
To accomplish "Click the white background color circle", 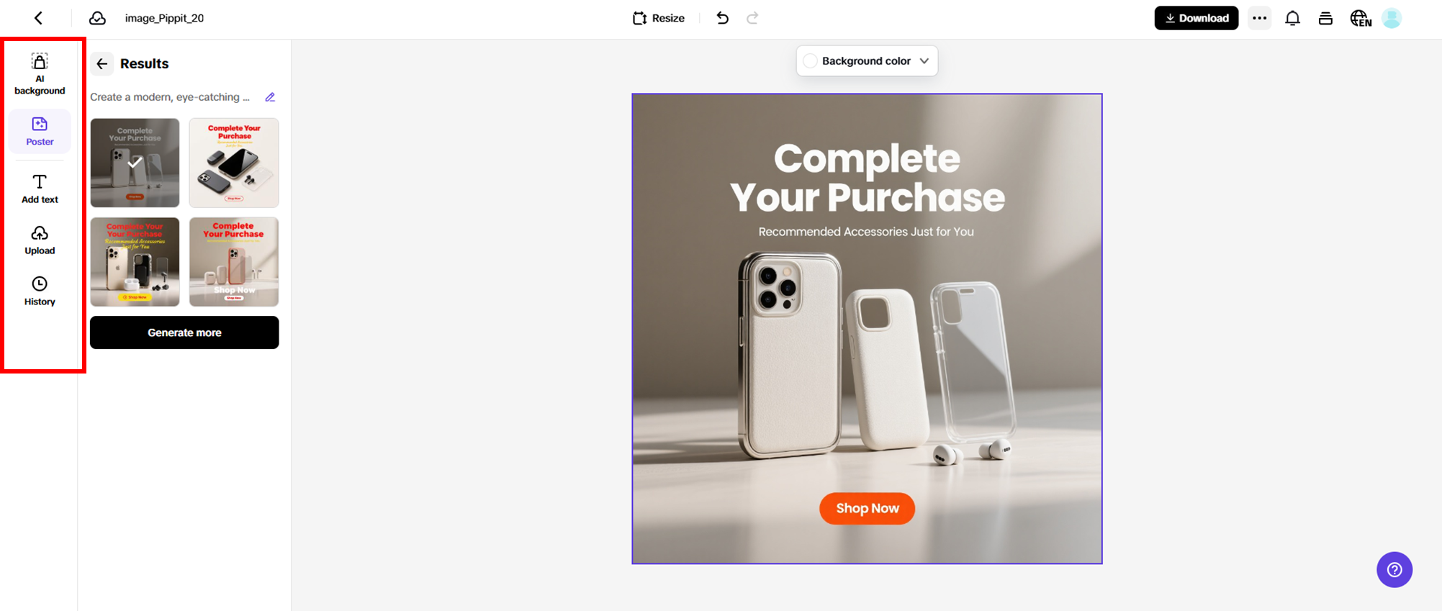I will coord(810,61).
